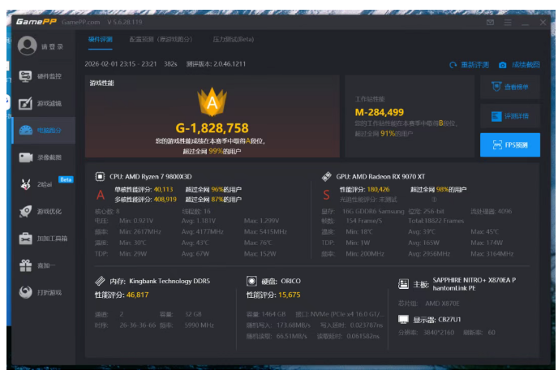Image resolution: width=558 pixels, height=379 pixels.
Task: Open 游戏优化 game optimization rocket icon
Action: click(42, 211)
